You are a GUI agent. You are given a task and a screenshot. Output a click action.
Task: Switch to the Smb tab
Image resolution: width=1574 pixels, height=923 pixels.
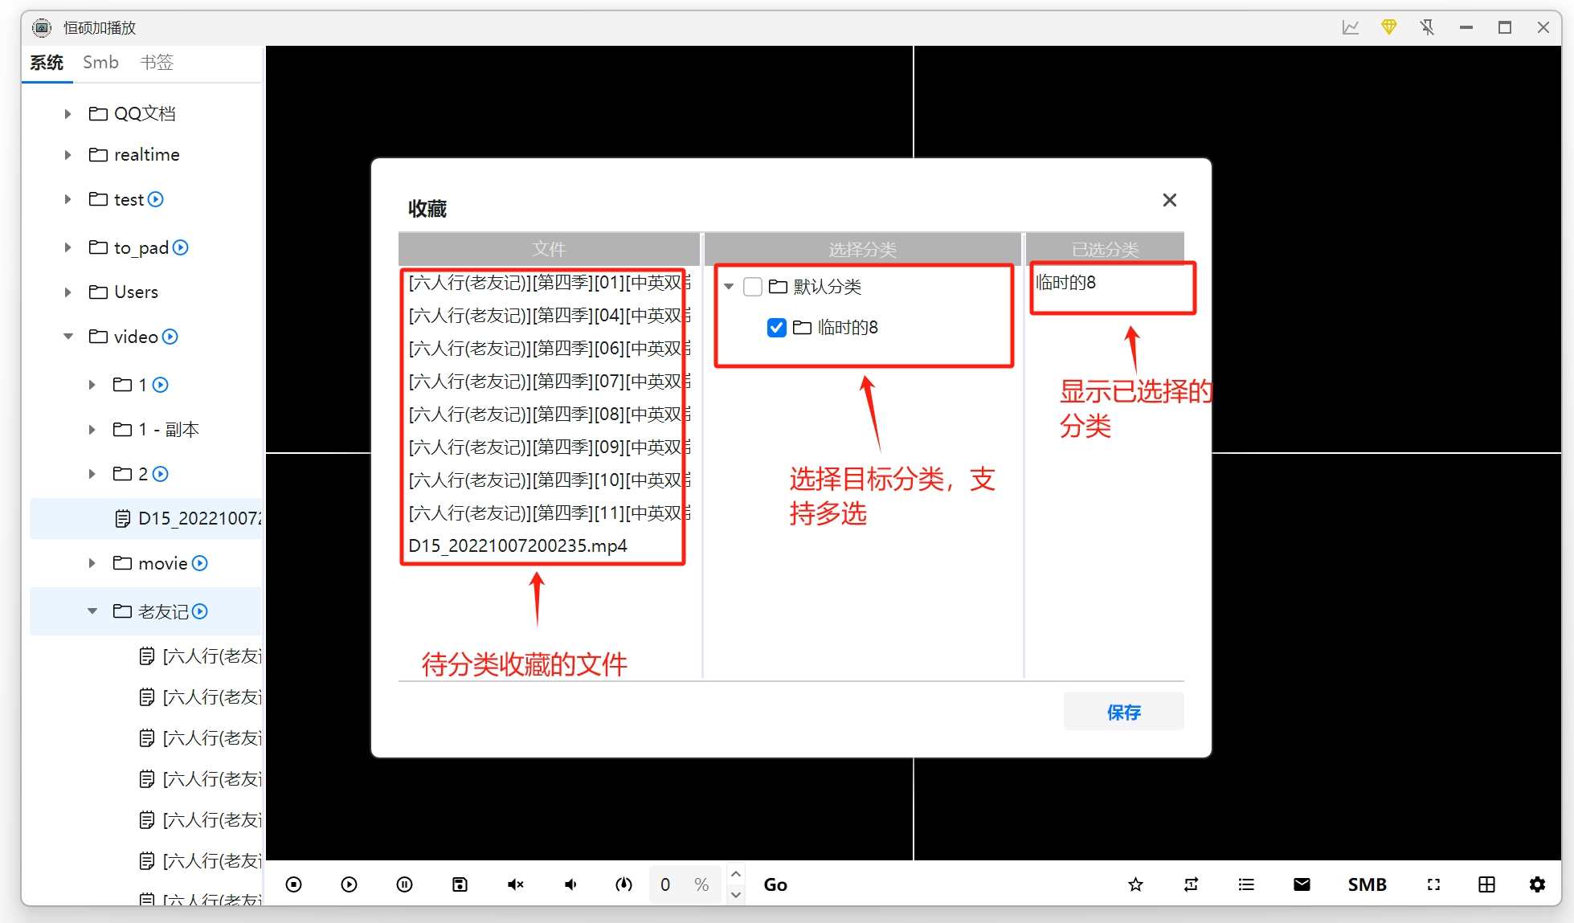[100, 63]
